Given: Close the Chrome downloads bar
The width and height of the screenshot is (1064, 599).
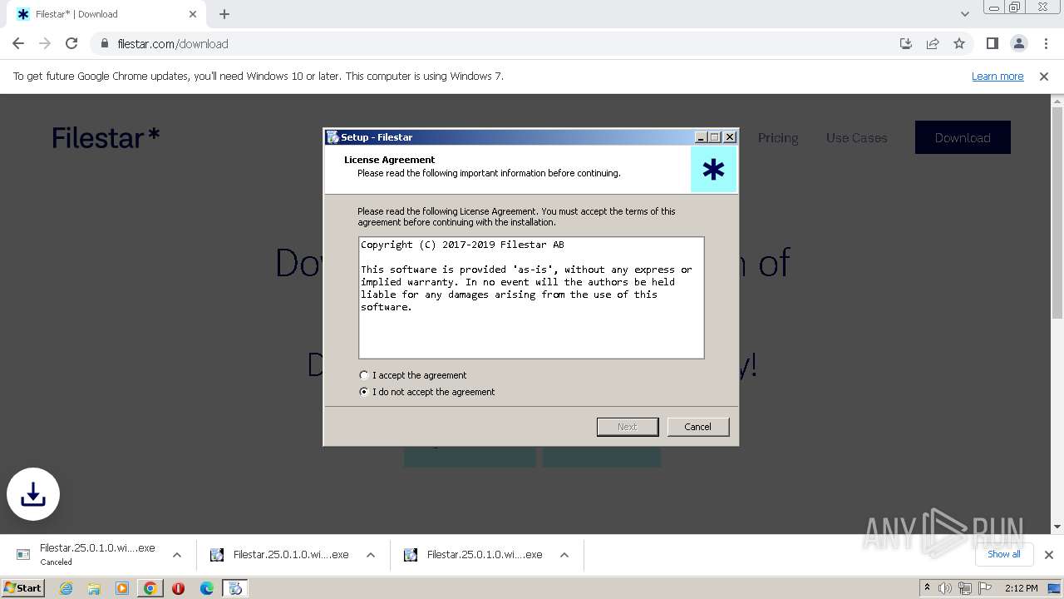Looking at the screenshot, I should click(1048, 555).
